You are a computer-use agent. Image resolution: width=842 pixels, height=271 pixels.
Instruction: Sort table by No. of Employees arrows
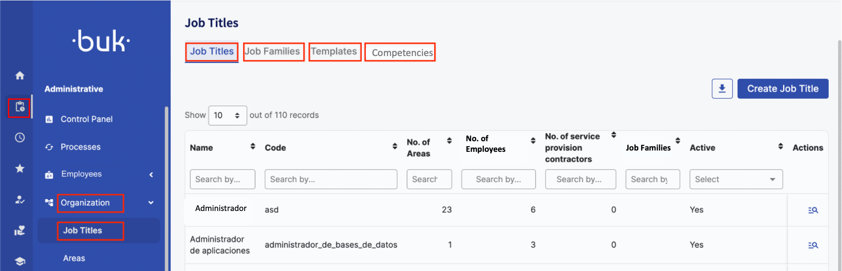[533, 140]
